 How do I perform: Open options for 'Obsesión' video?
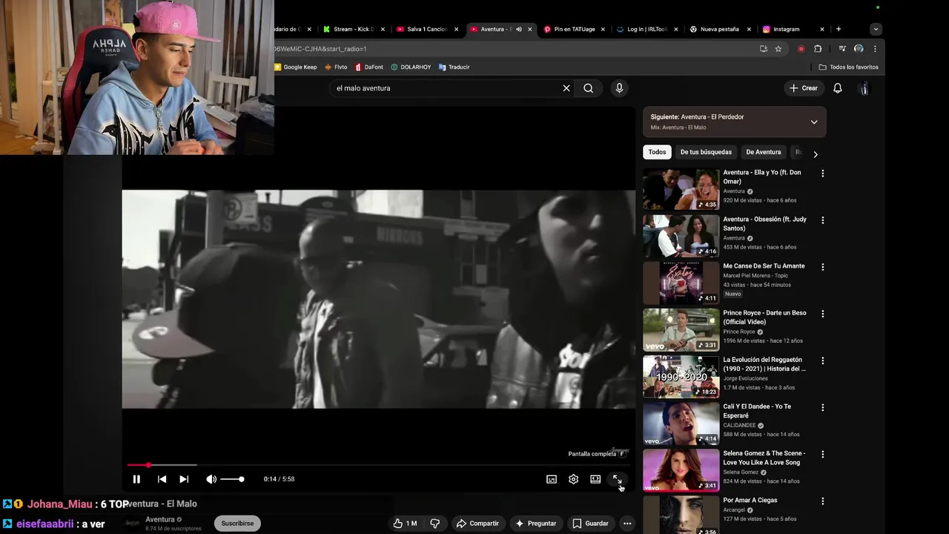[822, 220]
